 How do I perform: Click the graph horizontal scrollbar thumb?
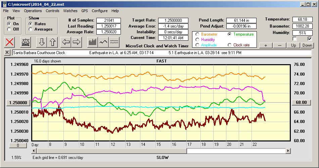(112, 151)
